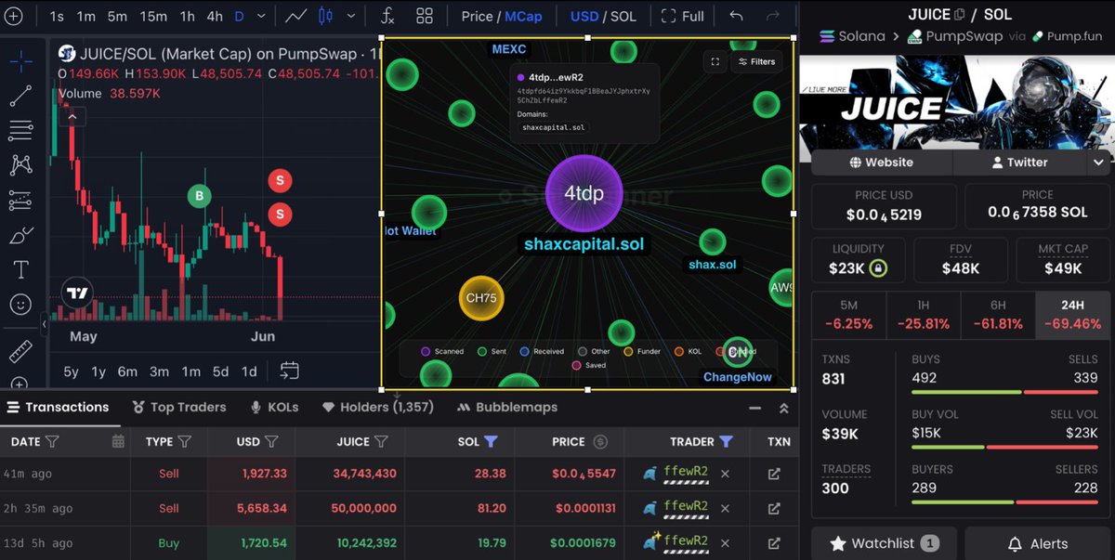1115x560 pixels.
Task: Remove the ffewR2 trader filter in the 2h 35m row
Action: pos(726,508)
